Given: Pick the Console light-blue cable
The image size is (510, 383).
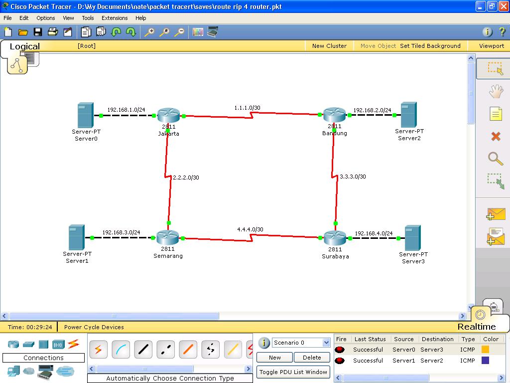Looking at the screenshot, I should pyautogui.click(x=121, y=350).
